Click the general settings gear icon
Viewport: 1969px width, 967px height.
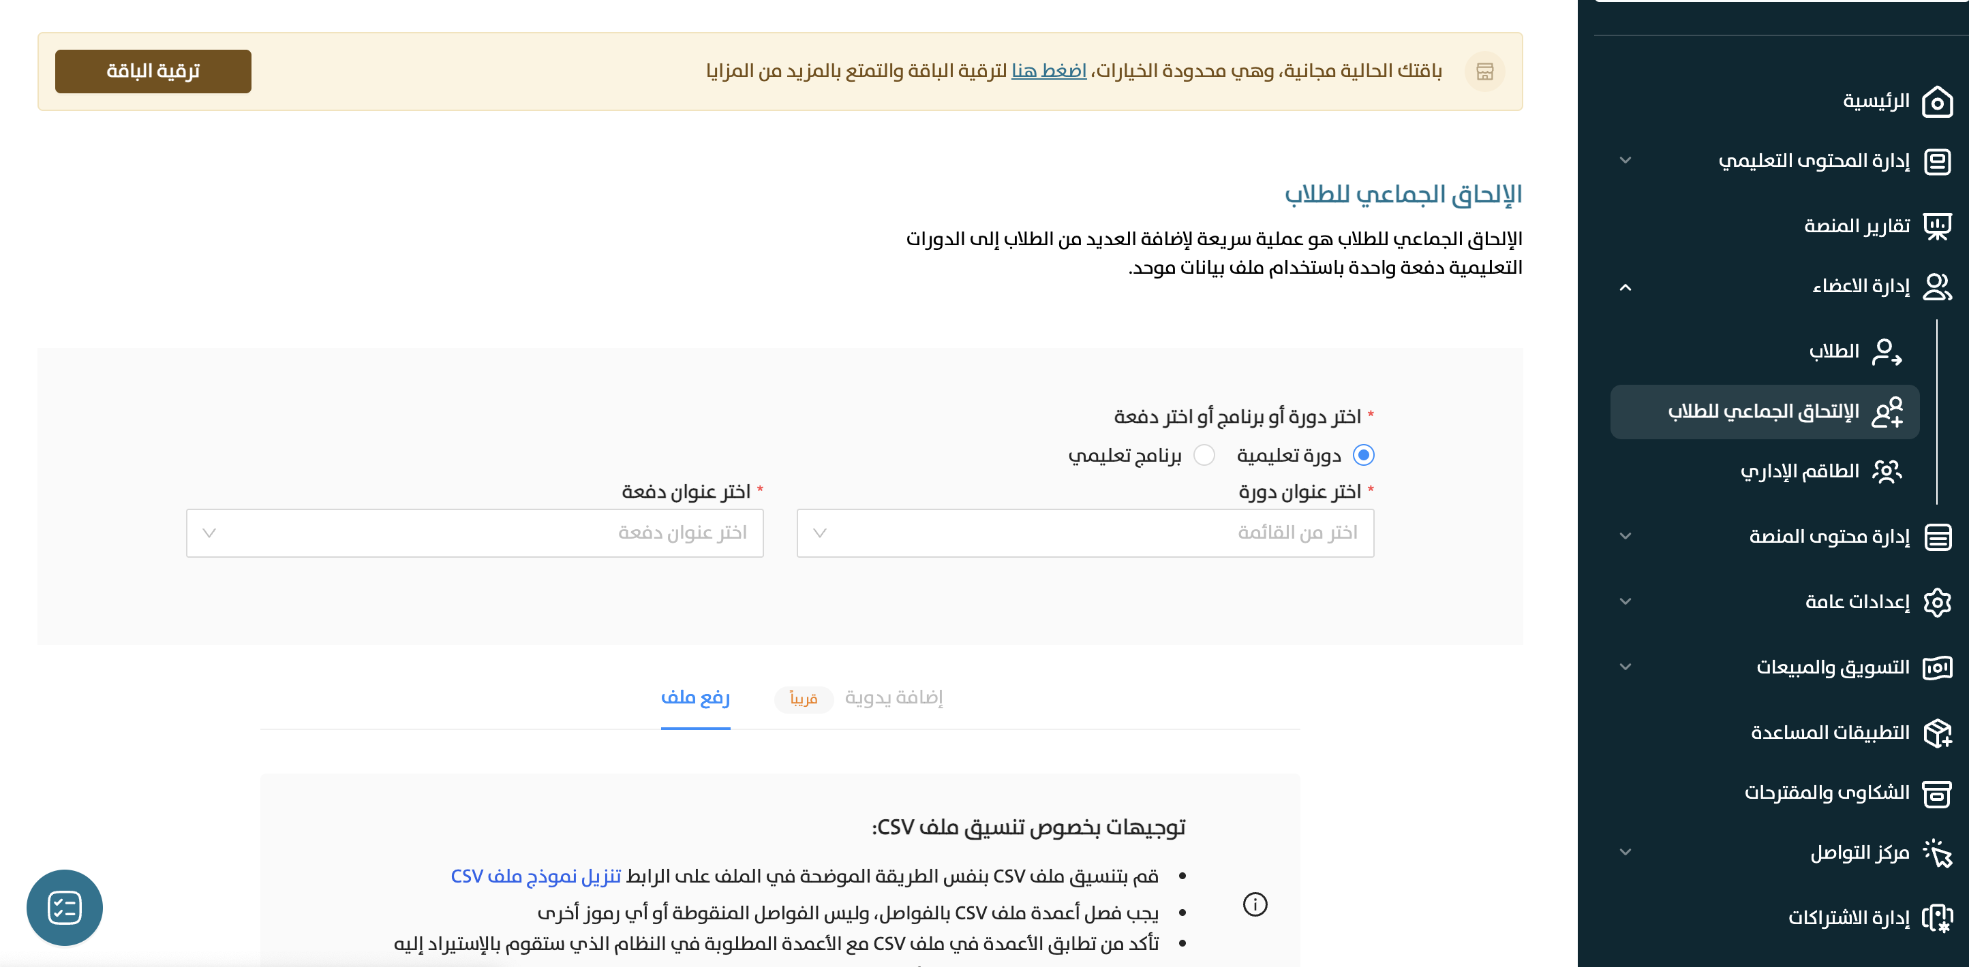[1937, 602]
